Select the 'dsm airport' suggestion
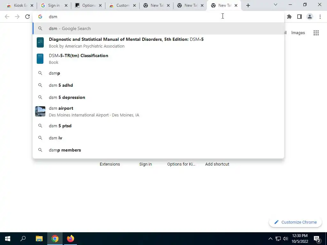 pos(158,111)
